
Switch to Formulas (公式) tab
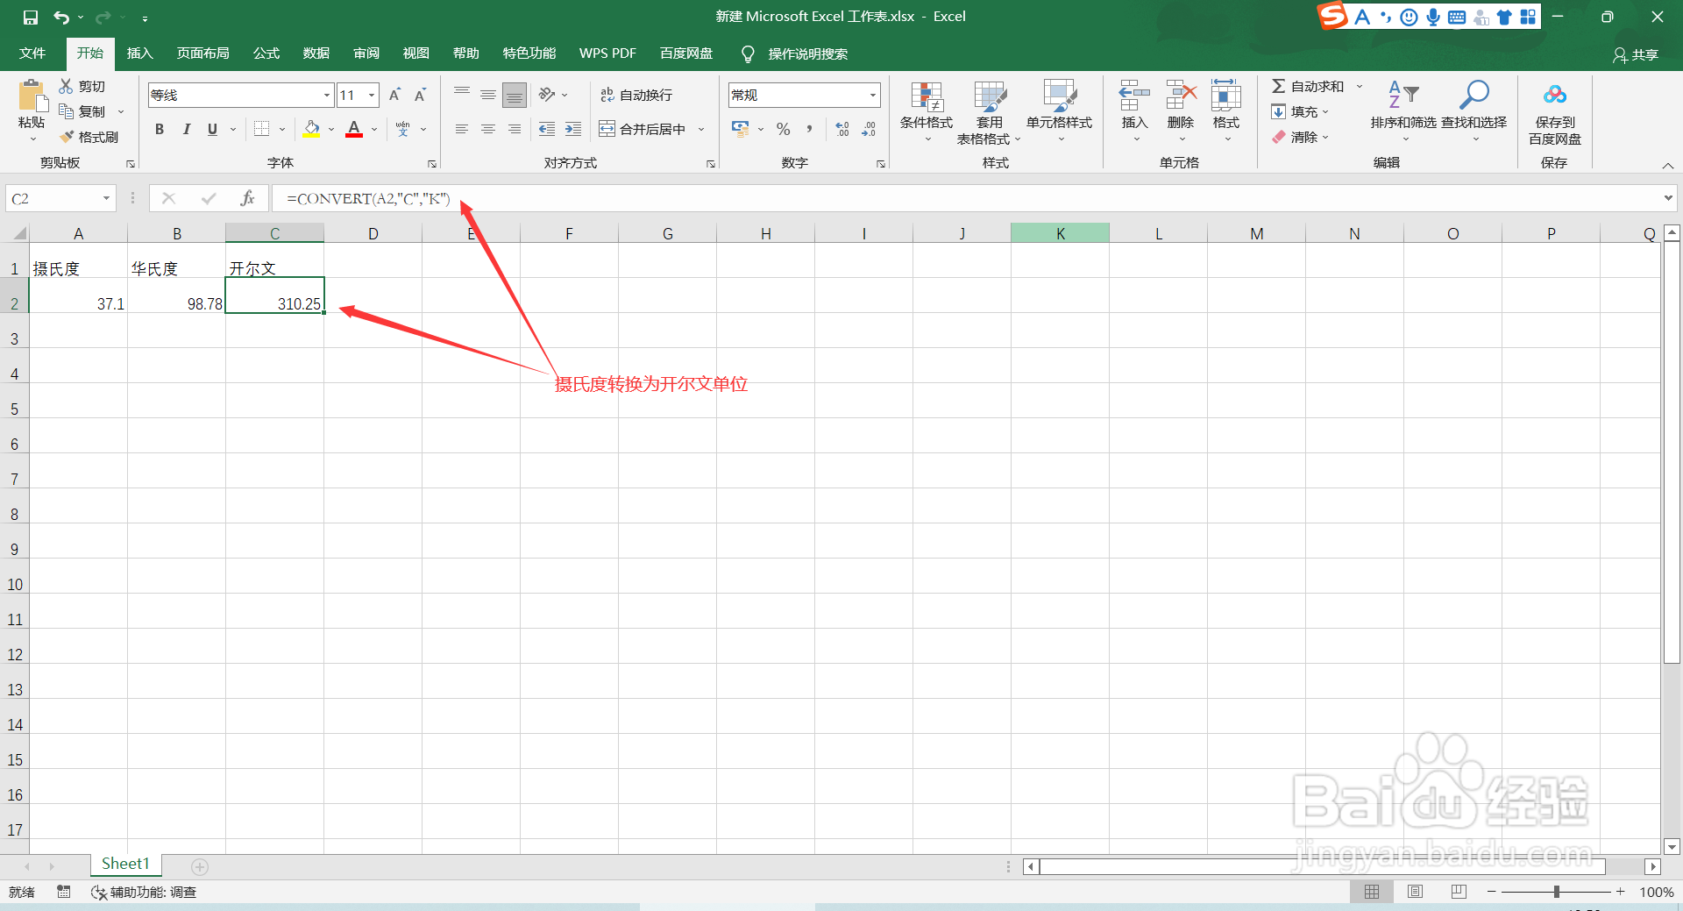(266, 53)
